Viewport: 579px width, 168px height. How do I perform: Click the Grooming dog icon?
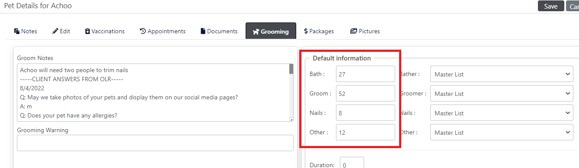256,32
